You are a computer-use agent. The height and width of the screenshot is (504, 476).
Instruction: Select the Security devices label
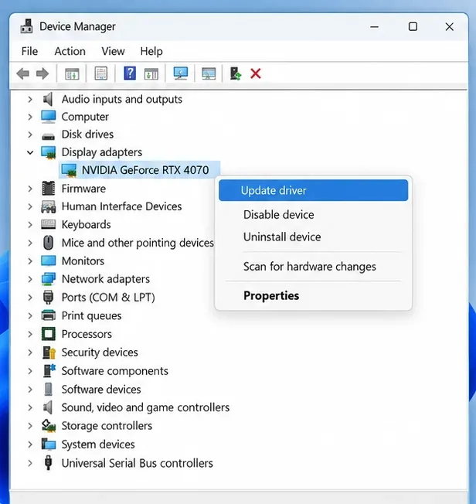100,352
